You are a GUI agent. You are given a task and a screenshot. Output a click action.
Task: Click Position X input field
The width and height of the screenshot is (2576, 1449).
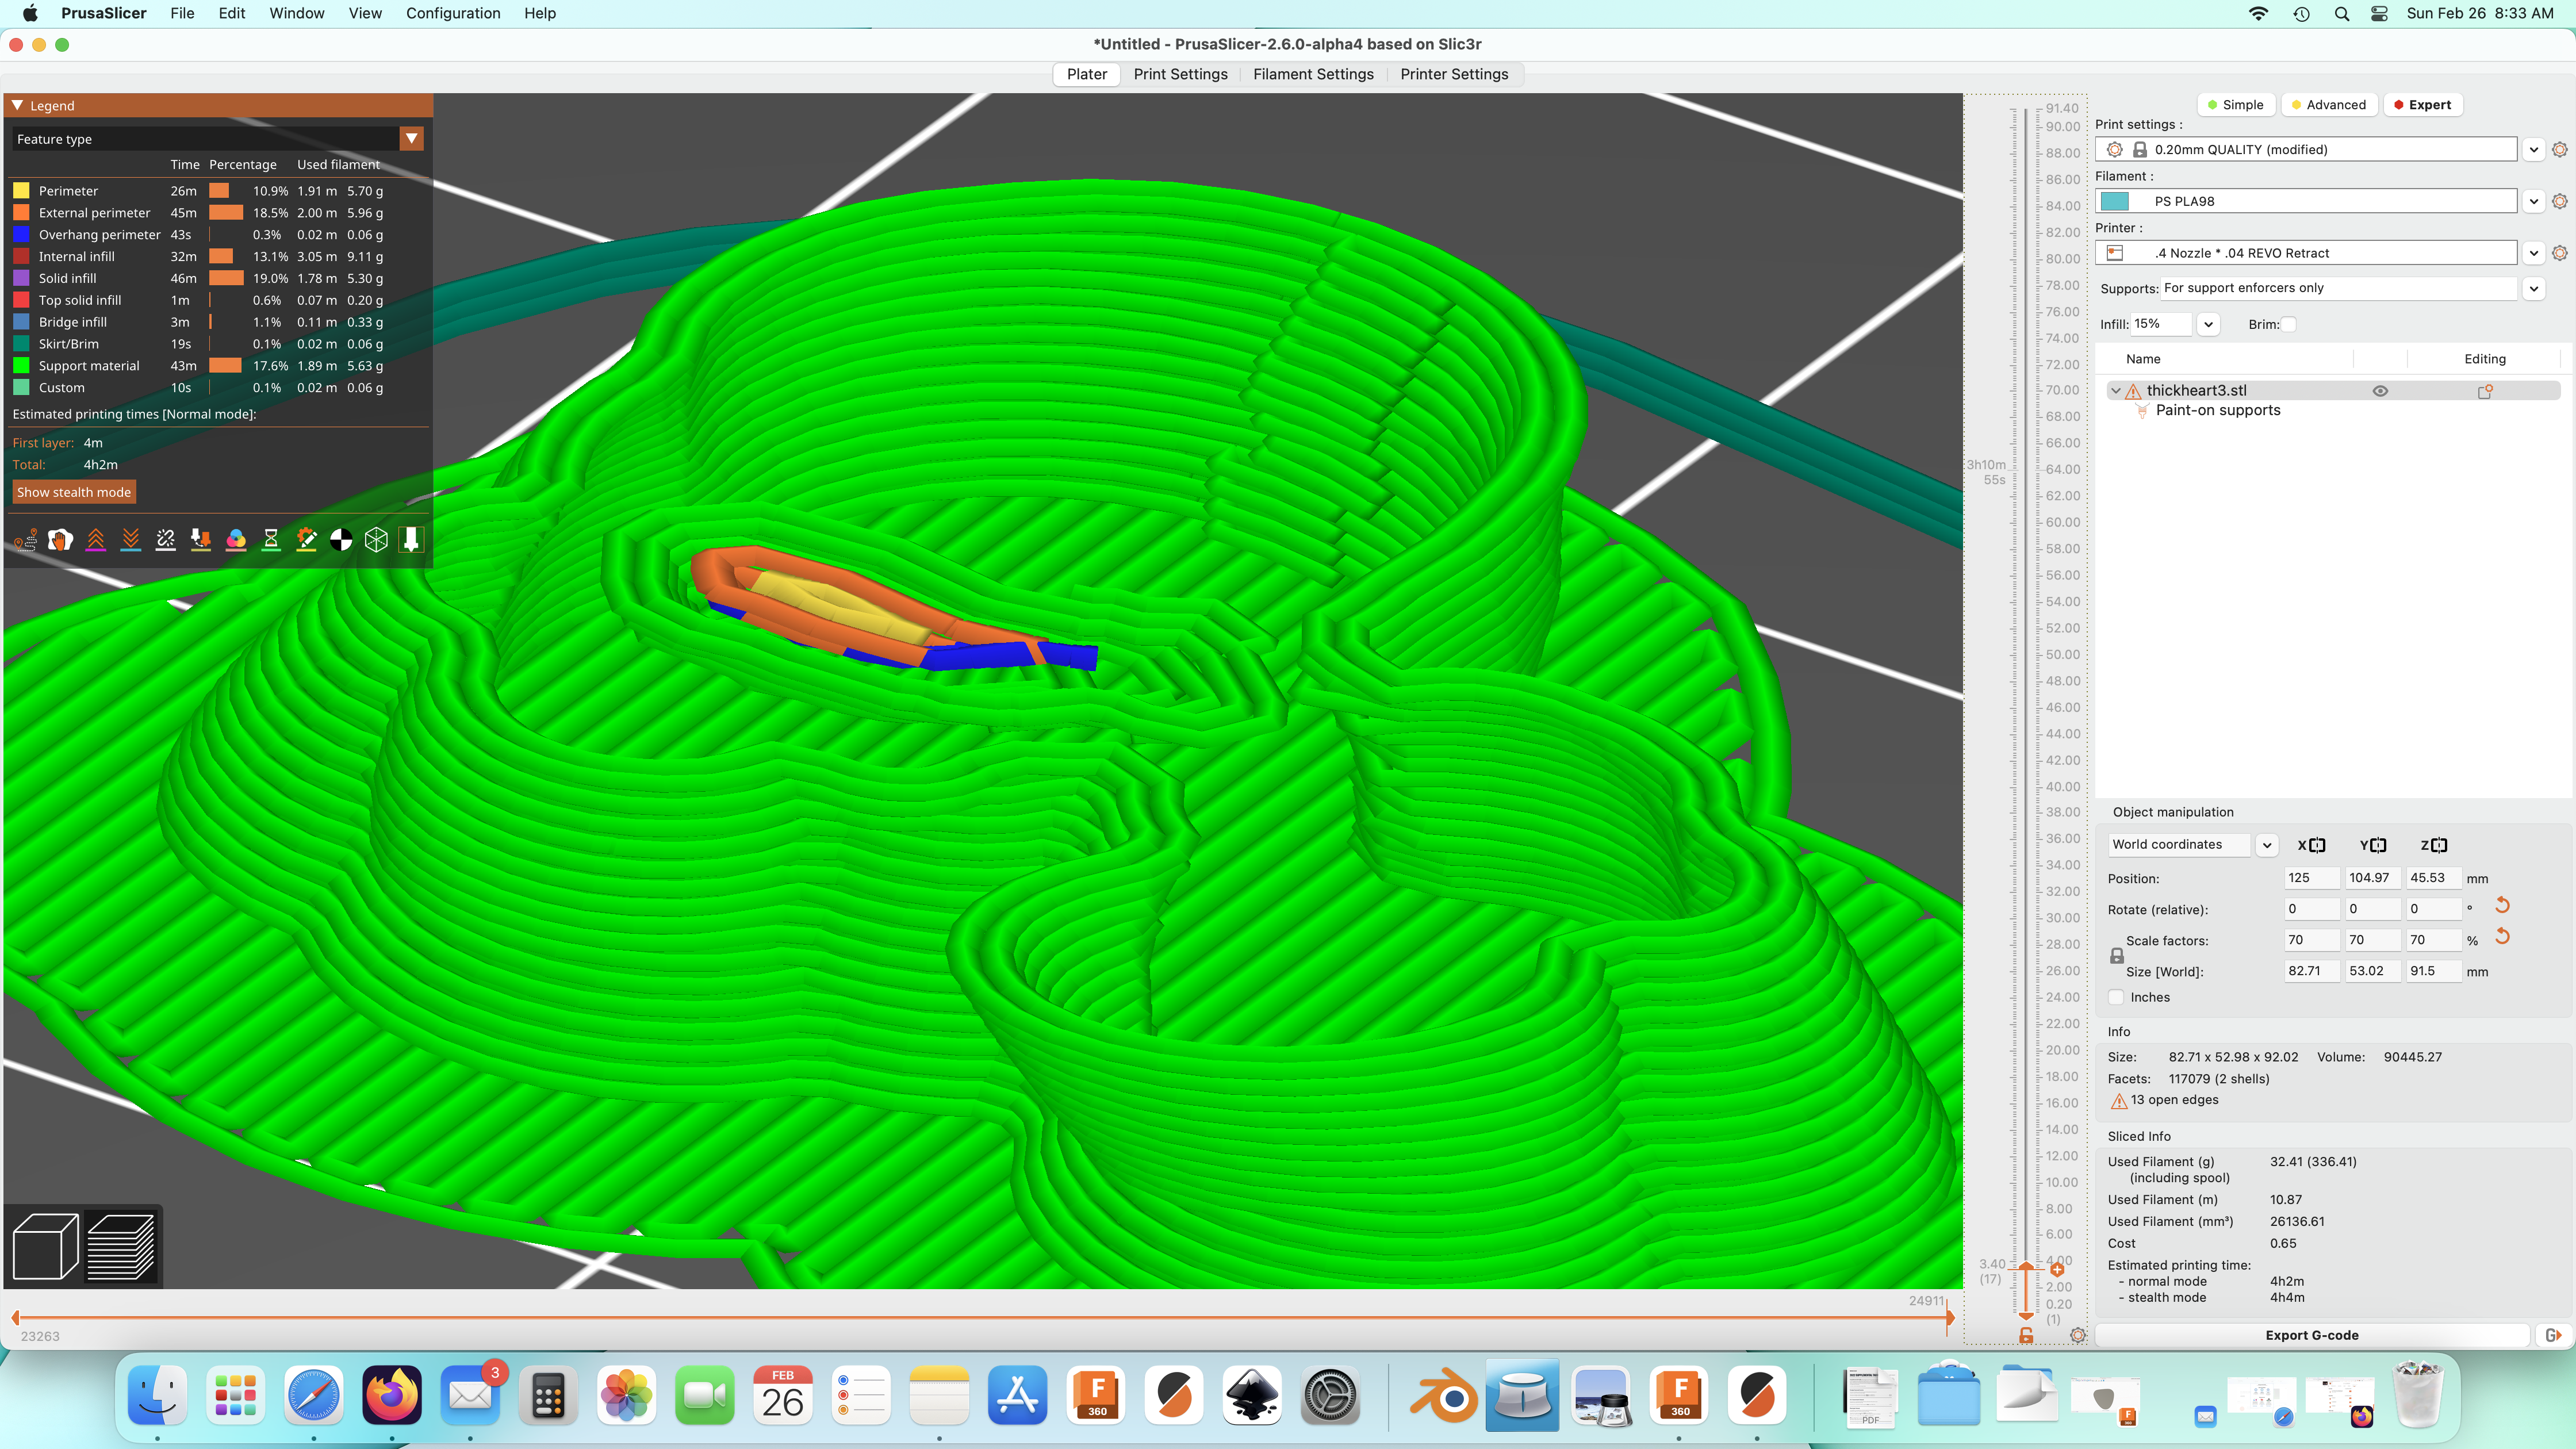[2312, 878]
